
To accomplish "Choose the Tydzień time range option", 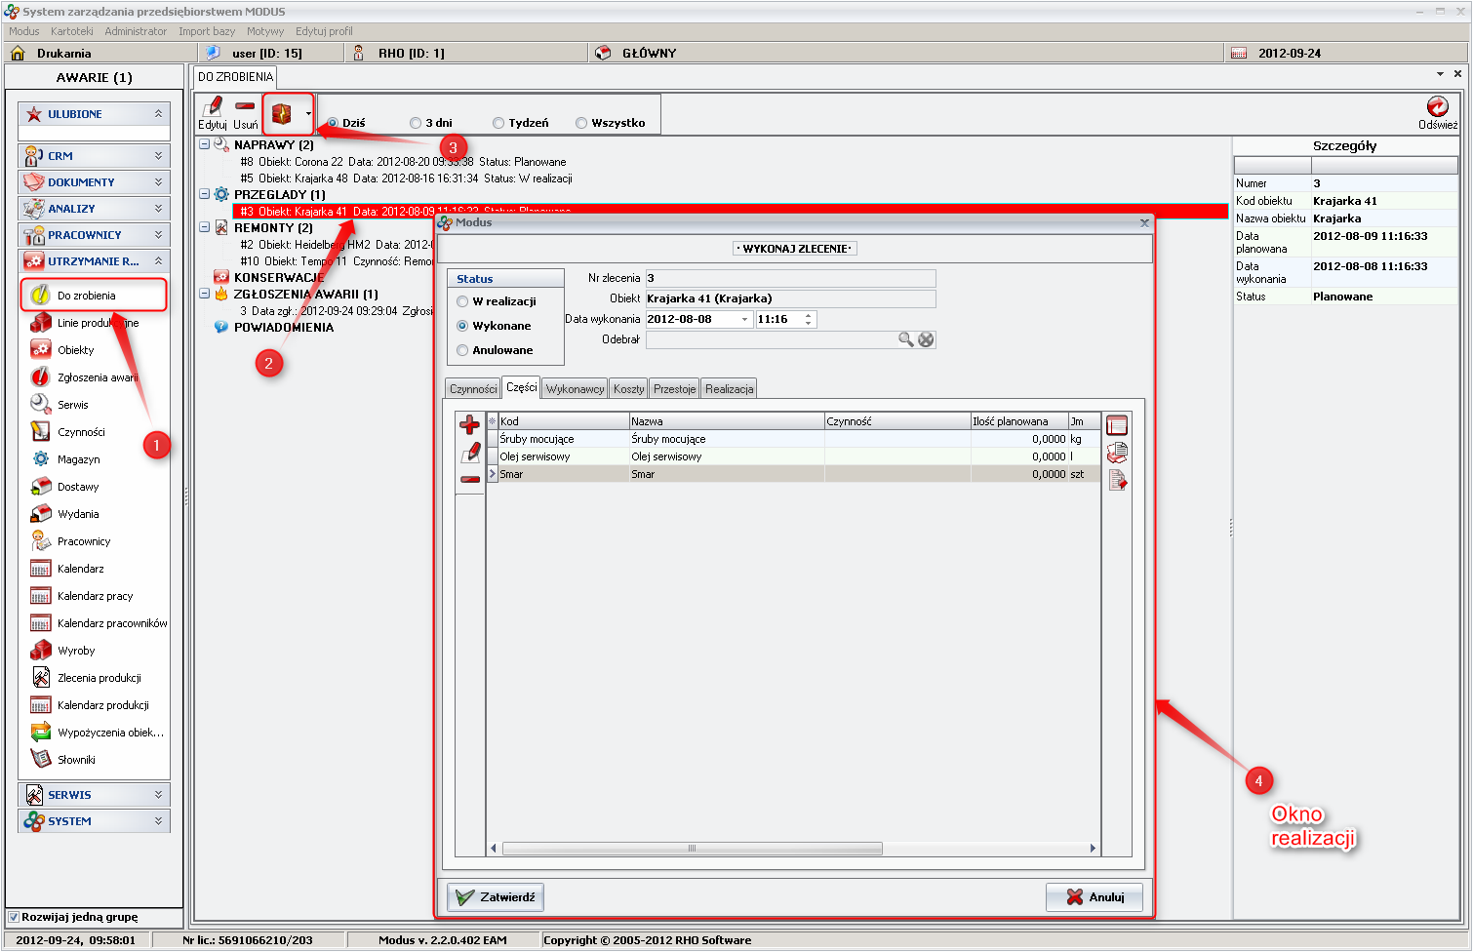I will tap(498, 123).
